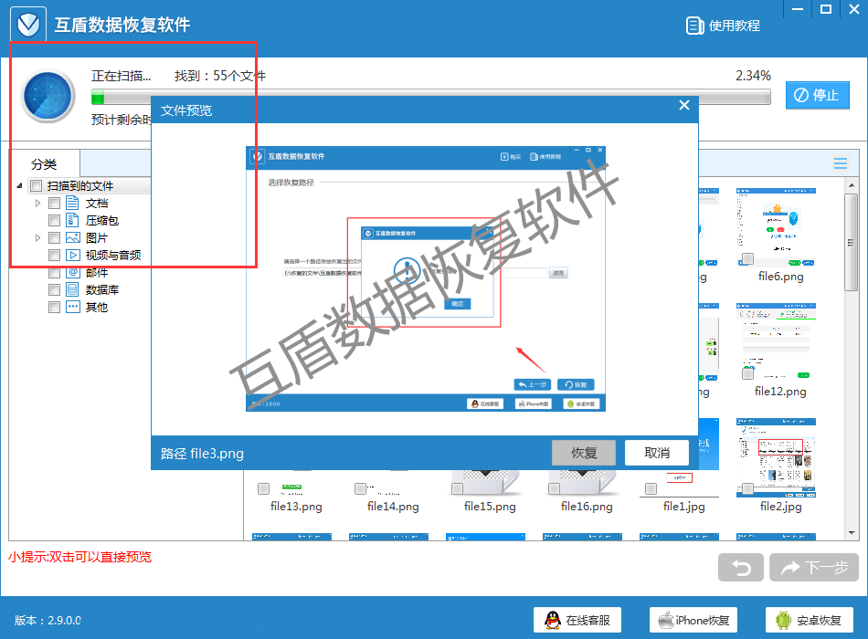Tick the file6.png checkbox
The image size is (868, 639).
[748, 258]
